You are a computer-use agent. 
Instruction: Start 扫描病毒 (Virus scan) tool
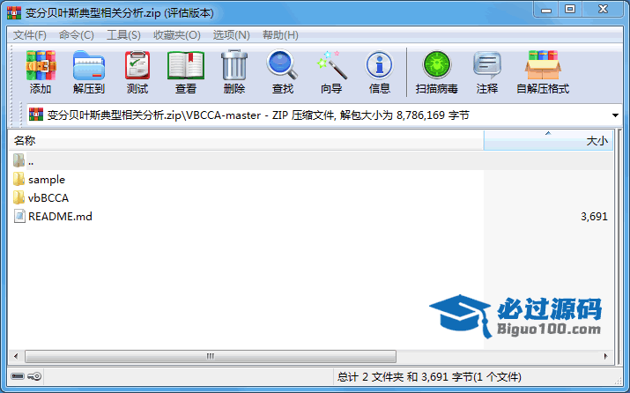coord(437,64)
